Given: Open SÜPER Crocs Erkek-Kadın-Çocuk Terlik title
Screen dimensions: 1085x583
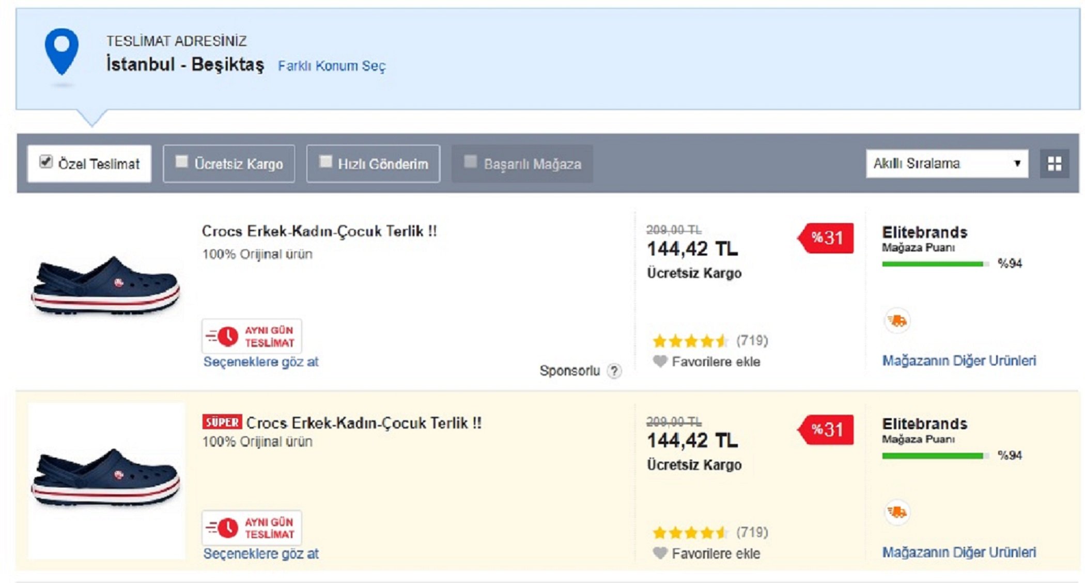Looking at the screenshot, I should 364,423.
